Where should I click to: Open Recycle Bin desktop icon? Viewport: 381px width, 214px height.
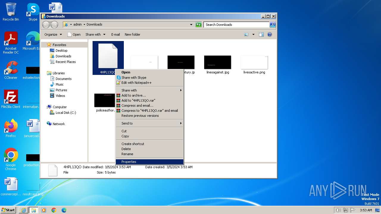11,12
